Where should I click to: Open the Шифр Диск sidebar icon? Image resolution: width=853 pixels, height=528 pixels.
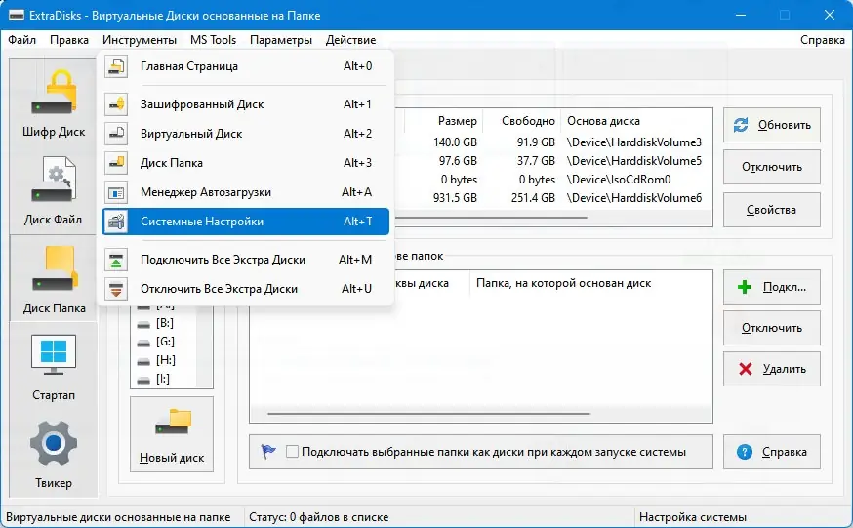pyautogui.click(x=54, y=93)
